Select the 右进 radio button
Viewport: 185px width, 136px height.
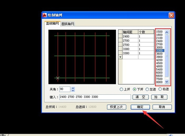click(160, 89)
